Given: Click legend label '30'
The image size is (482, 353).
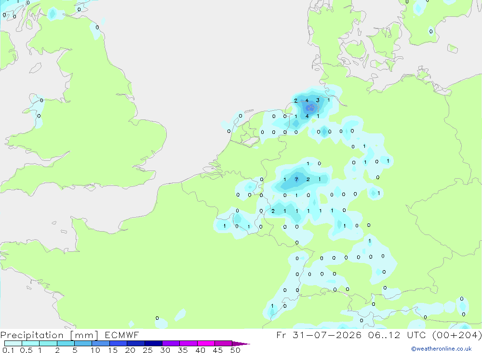Looking at the screenshot, I should 165,350.
